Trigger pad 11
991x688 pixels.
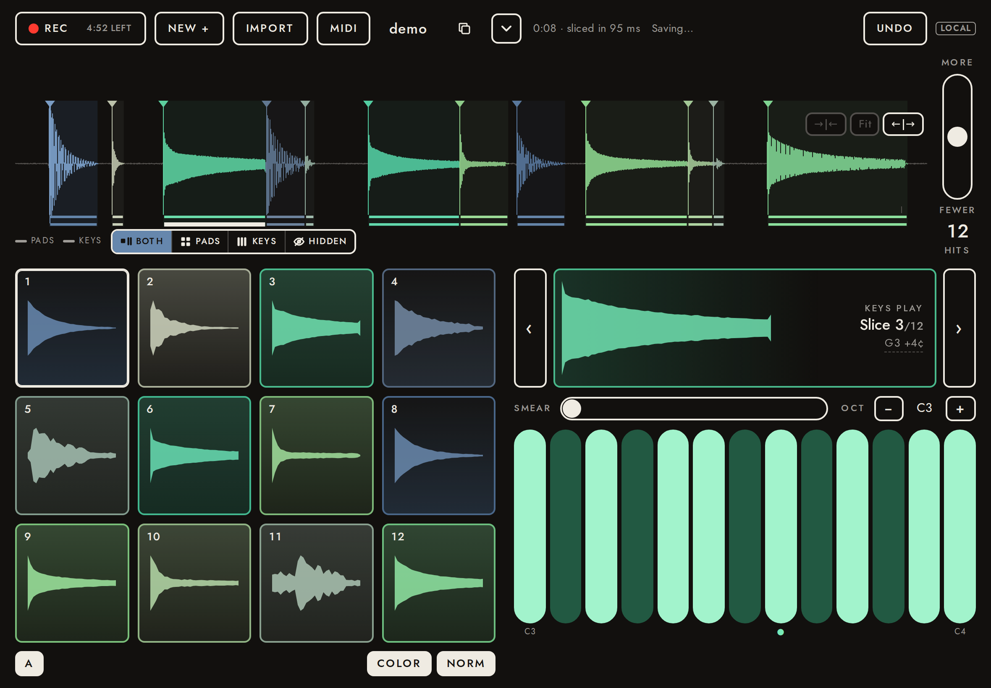tap(316, 583)
